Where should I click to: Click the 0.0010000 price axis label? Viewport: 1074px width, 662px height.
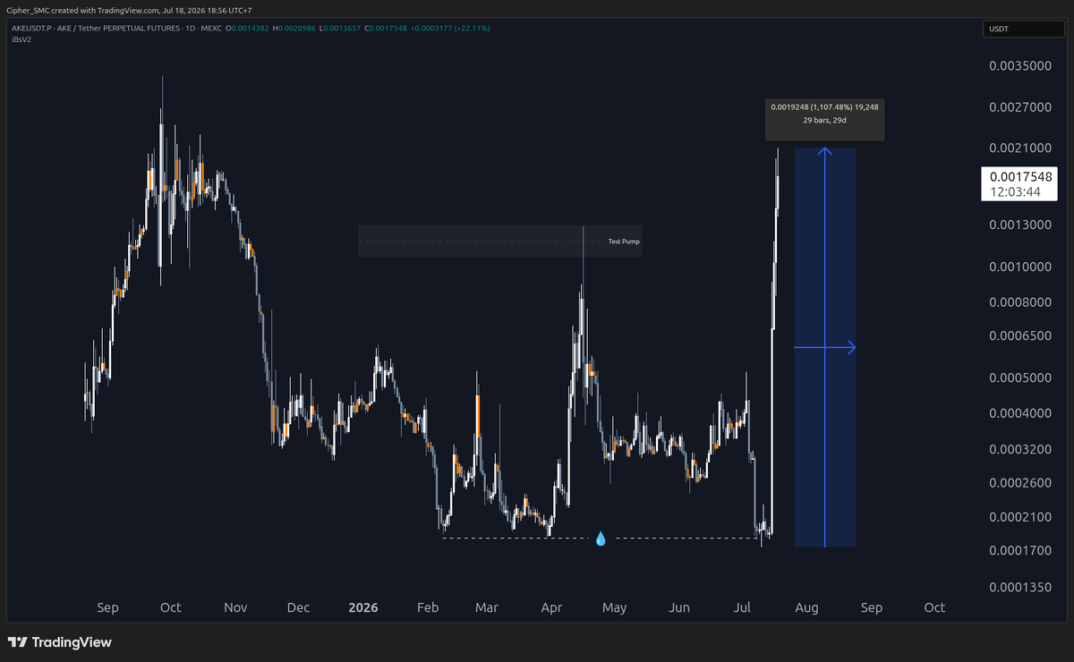coord(1020,267)
